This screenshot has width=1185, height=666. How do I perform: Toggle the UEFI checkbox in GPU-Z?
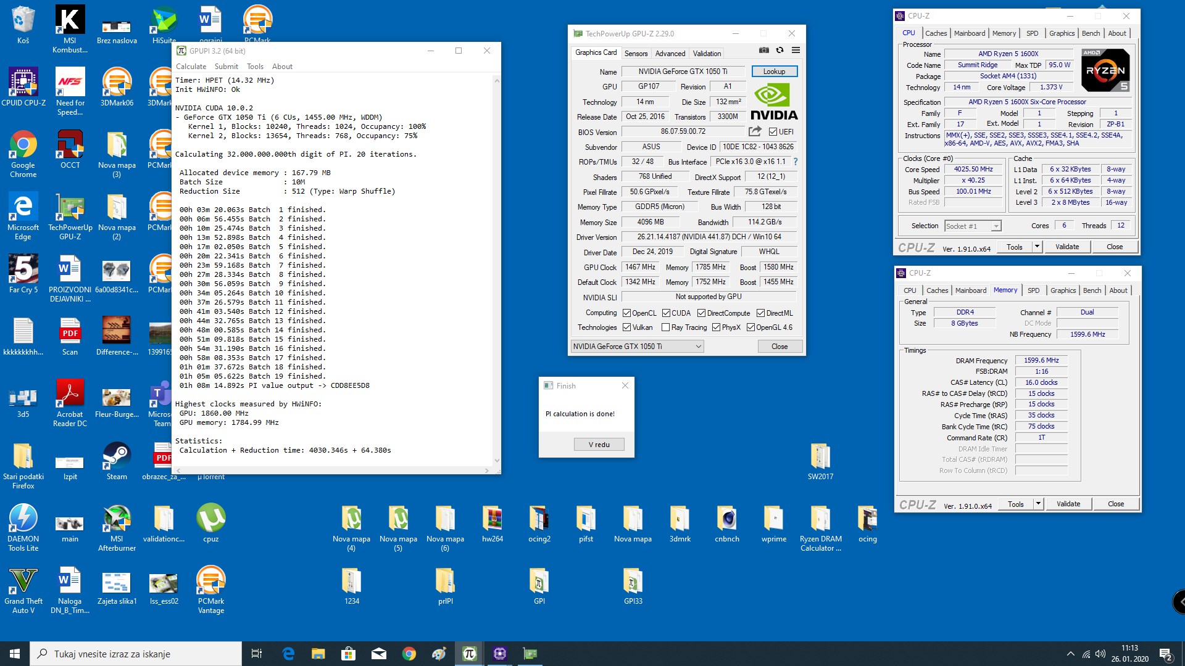(773, 132)
